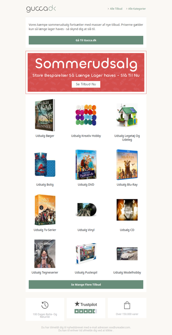
Task: Select the Mufasa Blu-Ray cover
Action: tap(127, 165)
